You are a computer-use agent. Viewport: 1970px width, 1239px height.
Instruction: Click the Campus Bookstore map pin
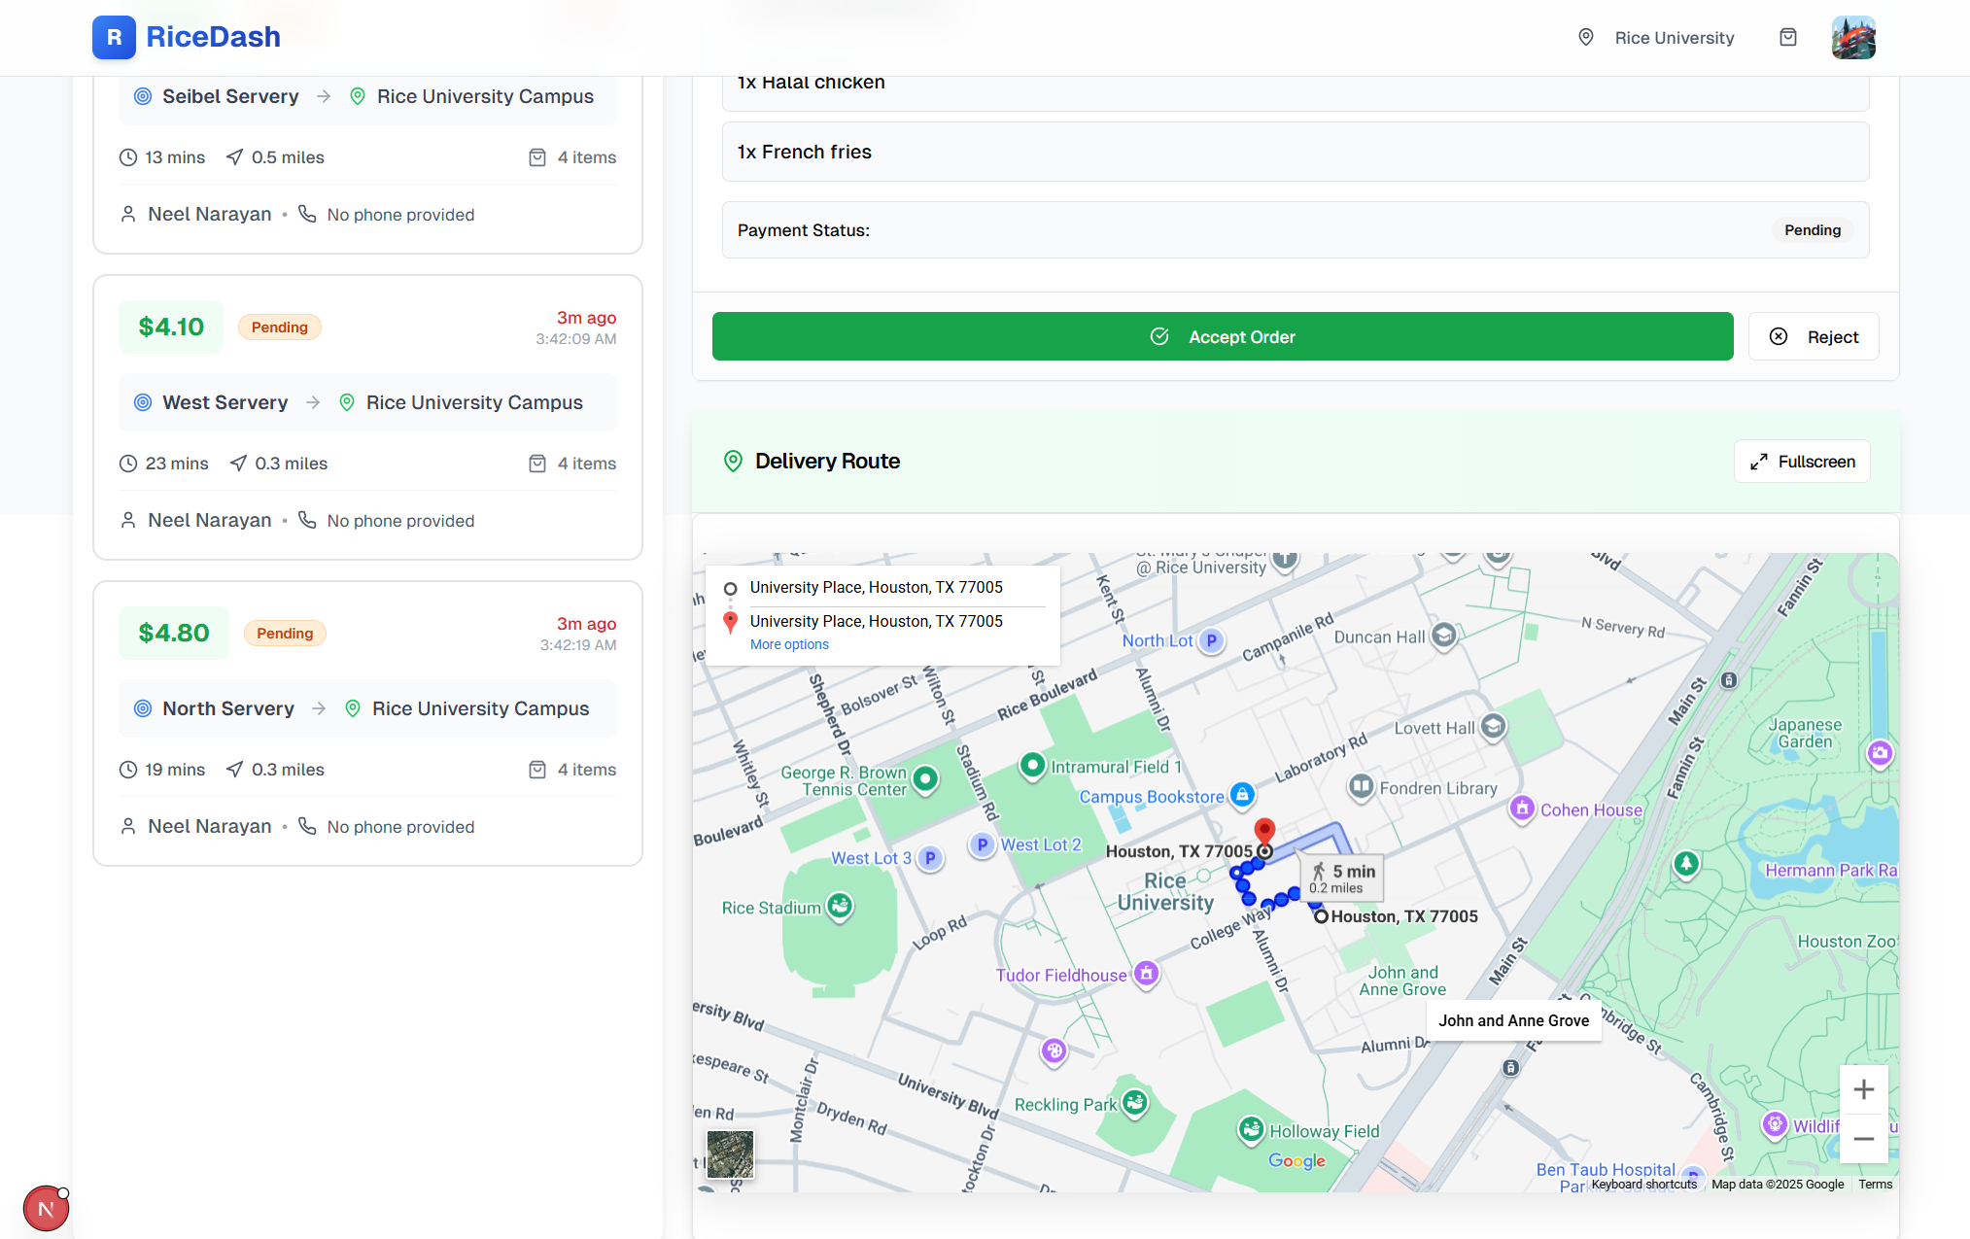1241,795
